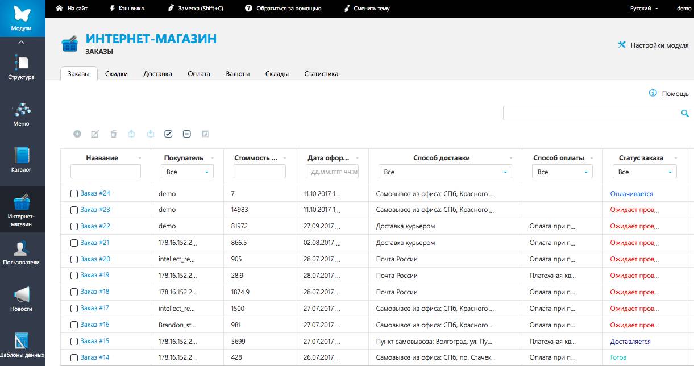Open the Способ доставки filter dropdown
Image resolution: width=694 pixels, height=366 pixels.
445,172
